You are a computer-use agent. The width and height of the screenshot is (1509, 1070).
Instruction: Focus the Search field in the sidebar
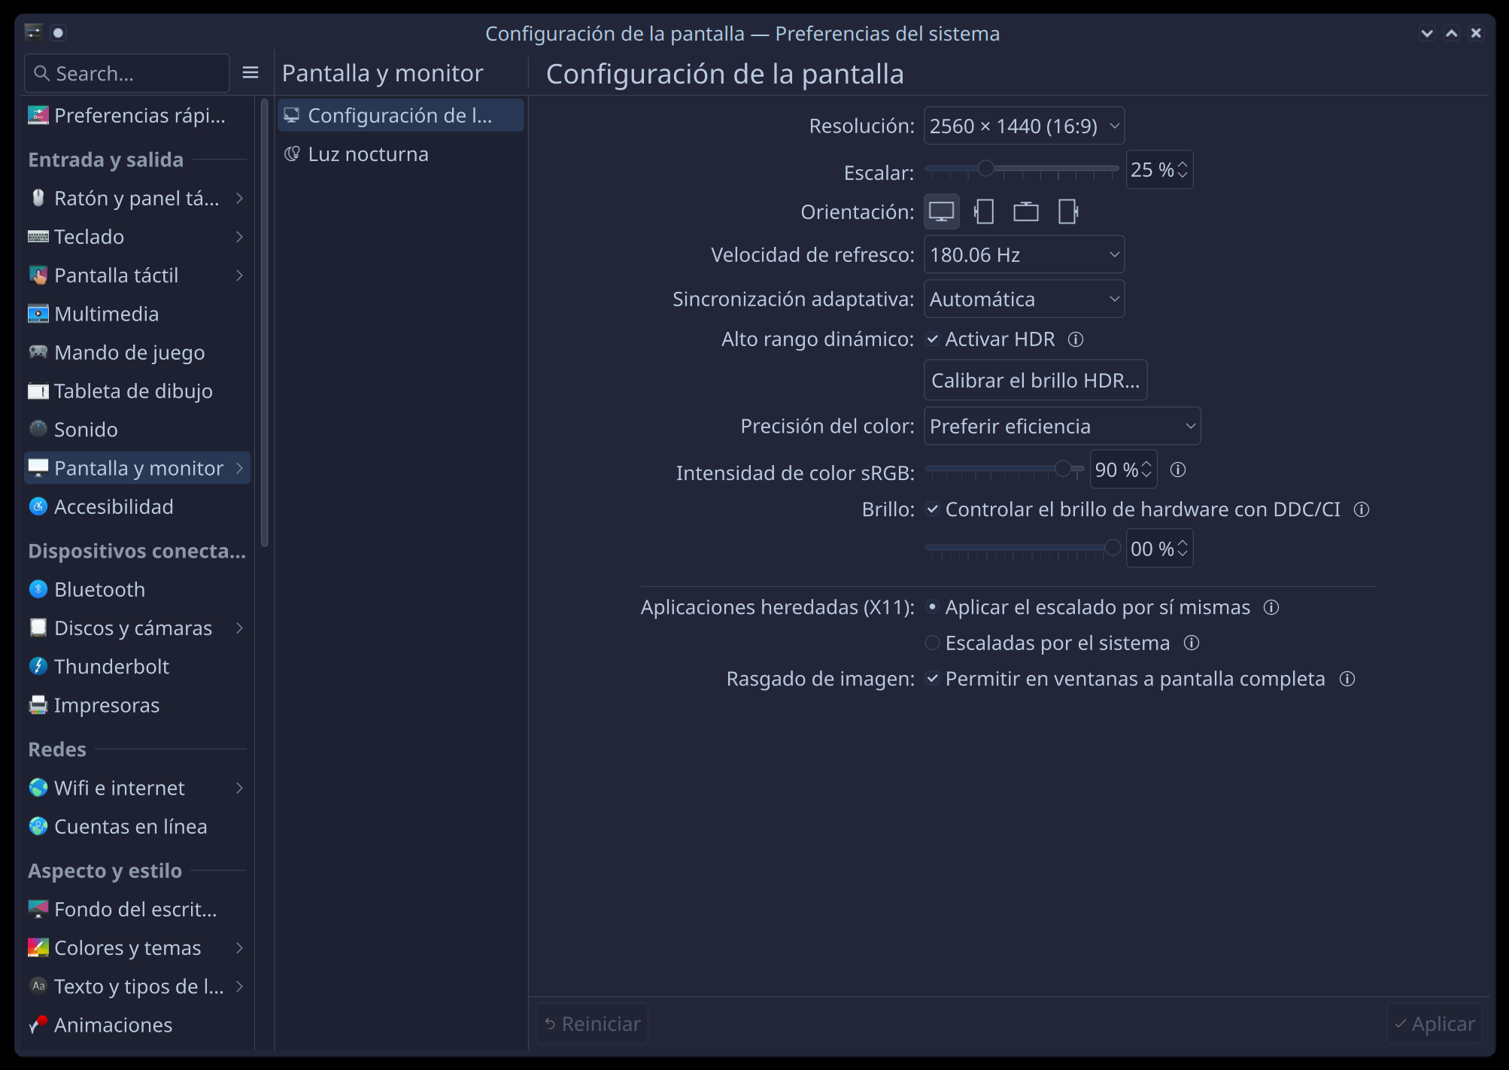(x=127, y=73)
